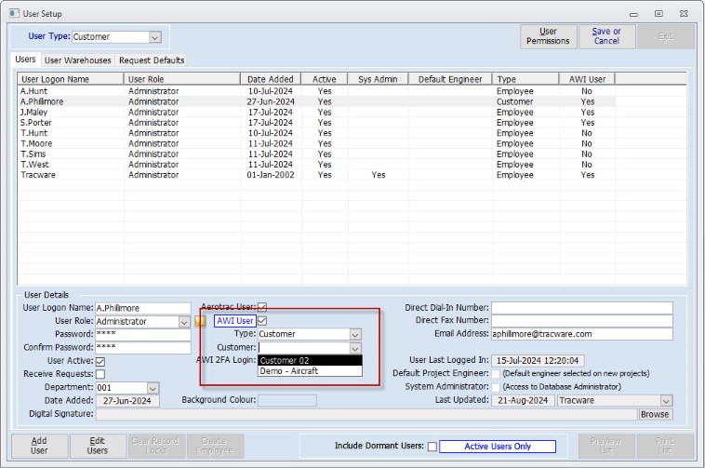
Task: Click the Password field
Action: point(143,335)
